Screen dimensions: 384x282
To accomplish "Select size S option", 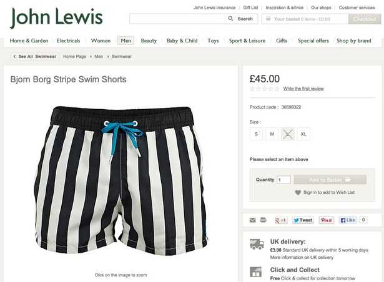I will tap(256, 134).
